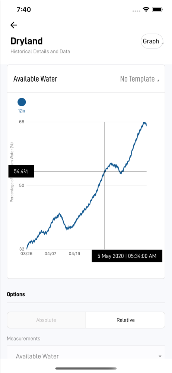Viewport: 172px width, 373px height.
Task: Tap the home indicator bar
Action: click(86, 369)
